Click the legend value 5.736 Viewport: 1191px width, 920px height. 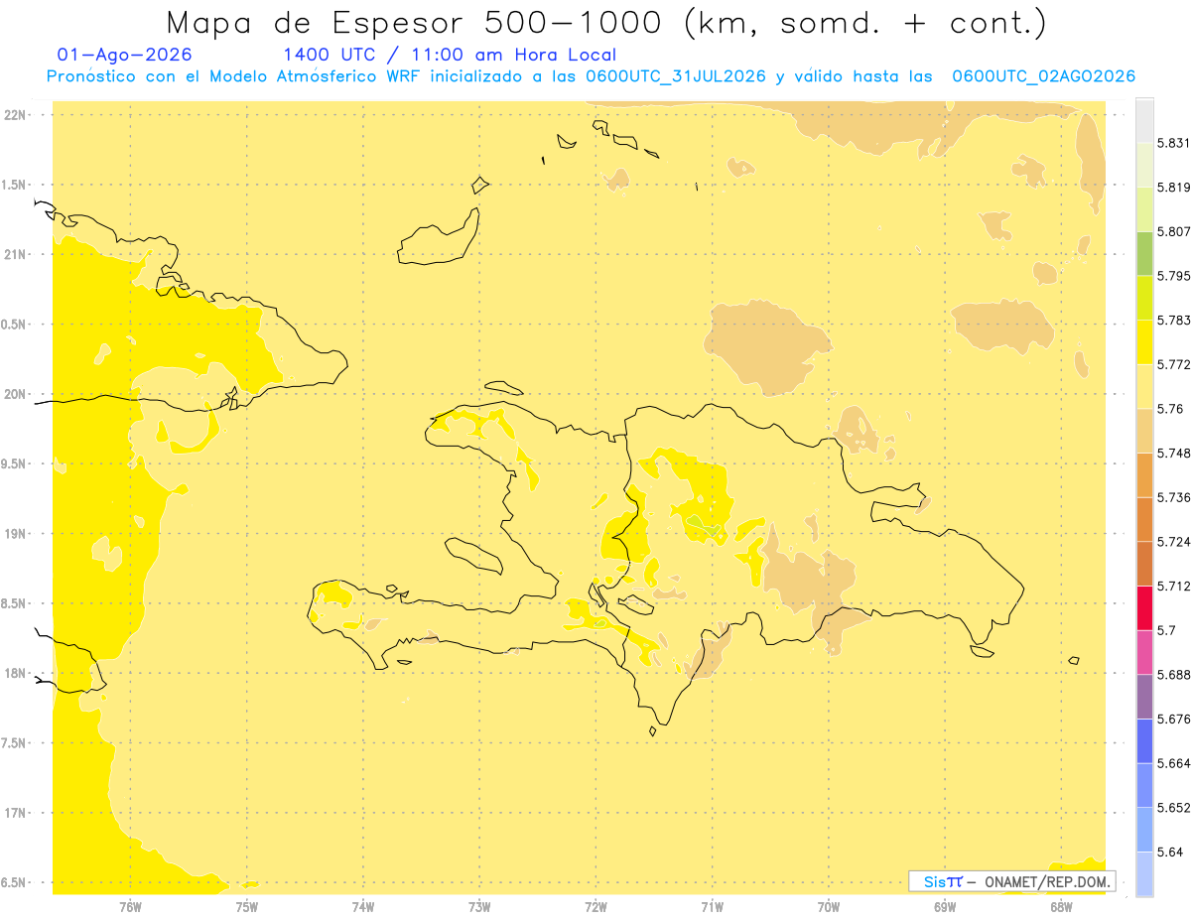click(1174, 497)
